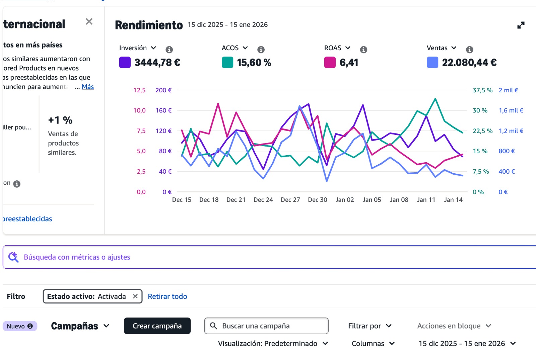536x354 pixels.
Task: Change the ROAS metric selector
Action: (x=337, y=48)
